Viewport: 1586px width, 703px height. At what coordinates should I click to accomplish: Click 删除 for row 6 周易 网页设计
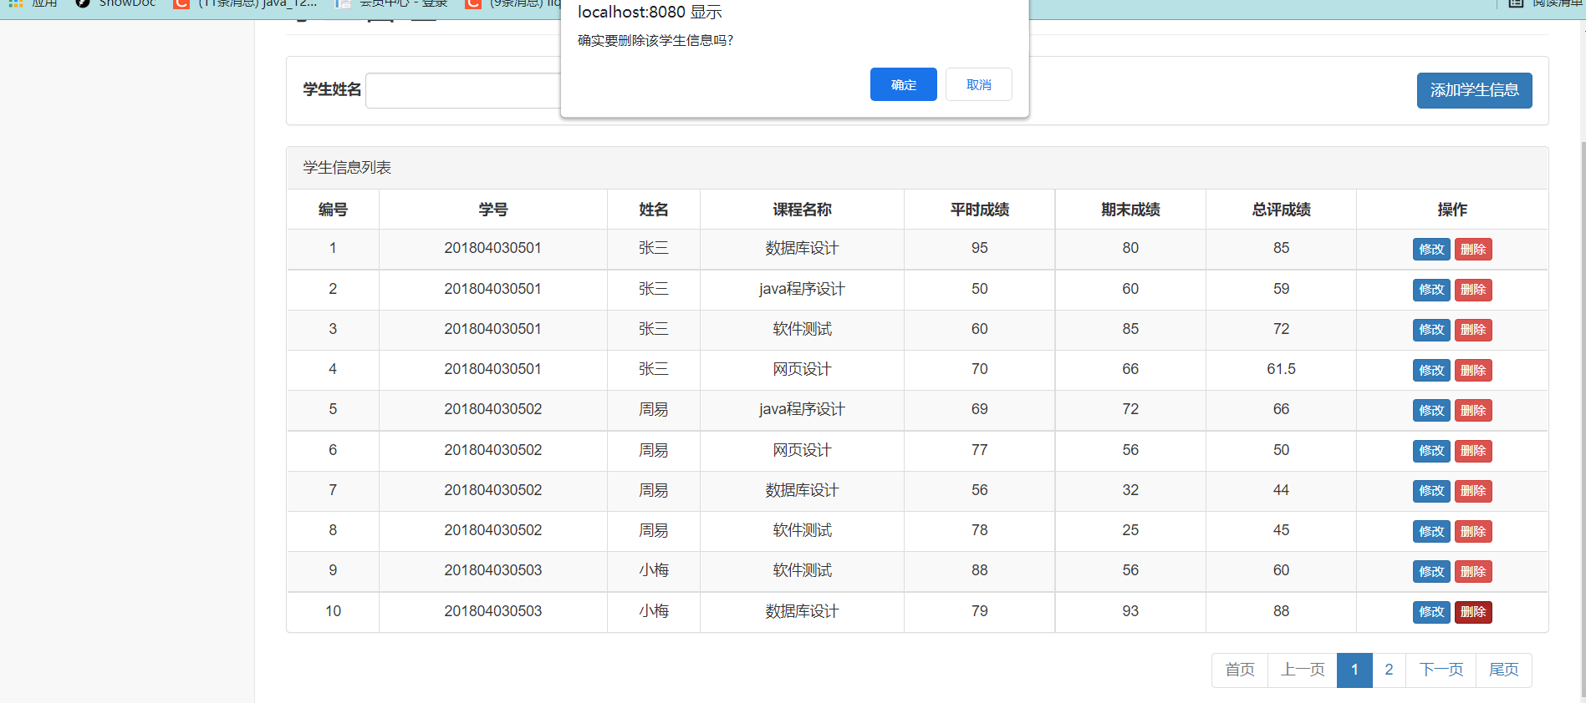click(1473, 451)
